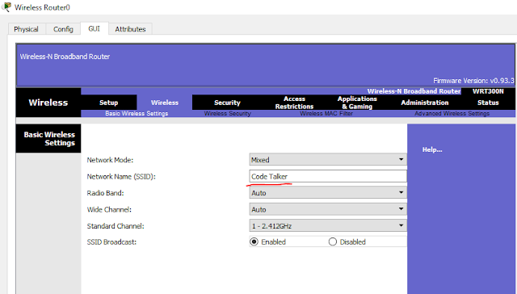Open the Security menu
517x294 pixels.
pos(227,103)
